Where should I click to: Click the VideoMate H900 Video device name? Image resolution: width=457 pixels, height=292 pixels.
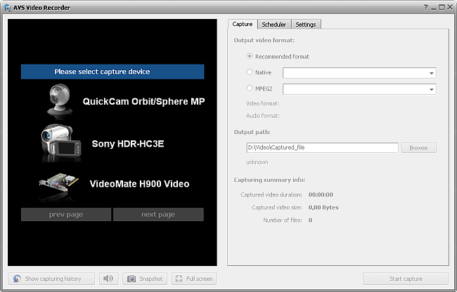pos(139,184)
